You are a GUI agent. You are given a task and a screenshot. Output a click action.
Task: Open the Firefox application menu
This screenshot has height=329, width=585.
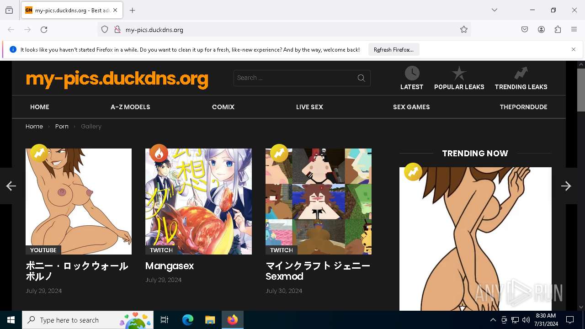[574, 30]
